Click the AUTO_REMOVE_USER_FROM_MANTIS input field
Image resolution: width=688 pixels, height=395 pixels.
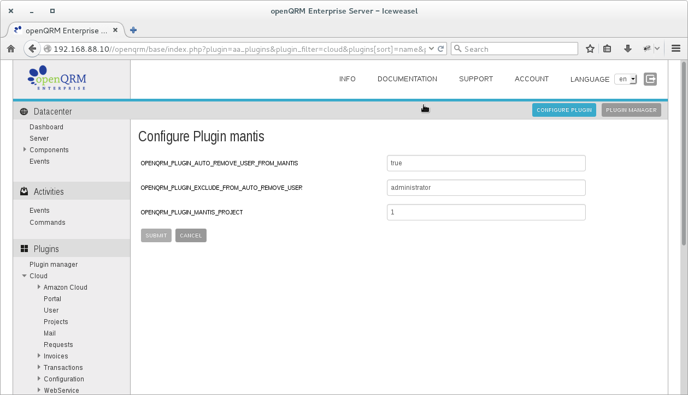coord(486,163)
